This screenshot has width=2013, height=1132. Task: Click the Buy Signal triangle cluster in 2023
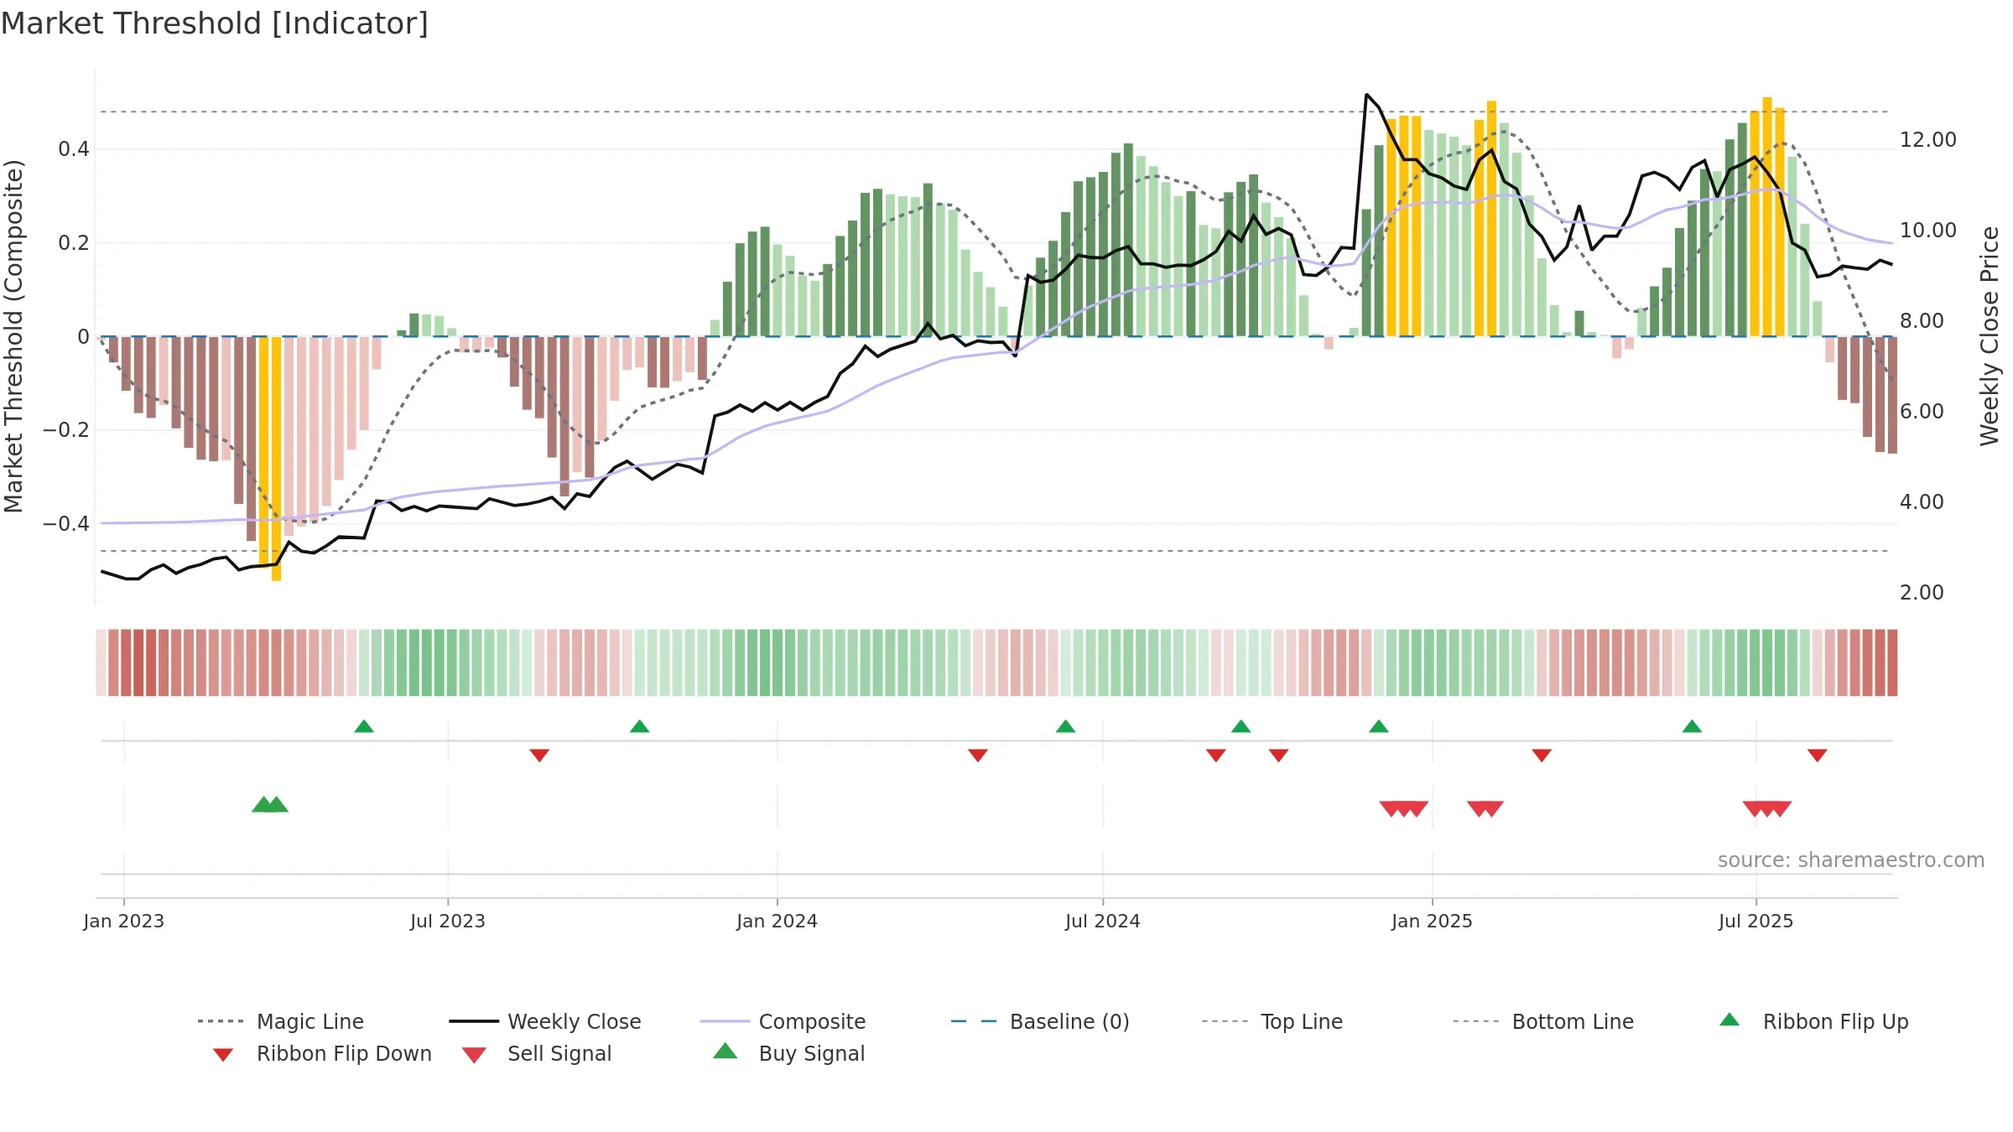270,804
